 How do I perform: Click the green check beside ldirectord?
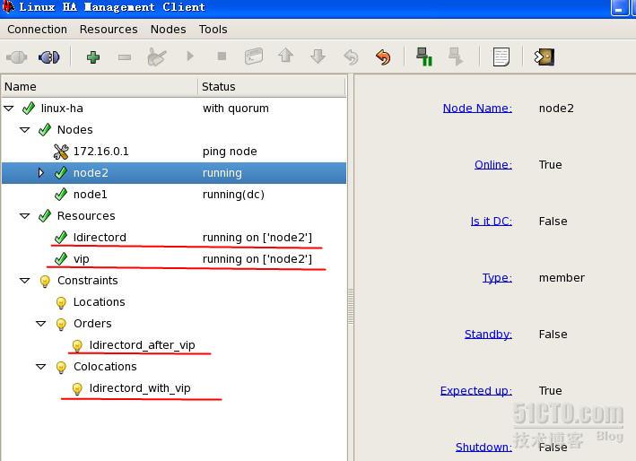coord(61,237)
